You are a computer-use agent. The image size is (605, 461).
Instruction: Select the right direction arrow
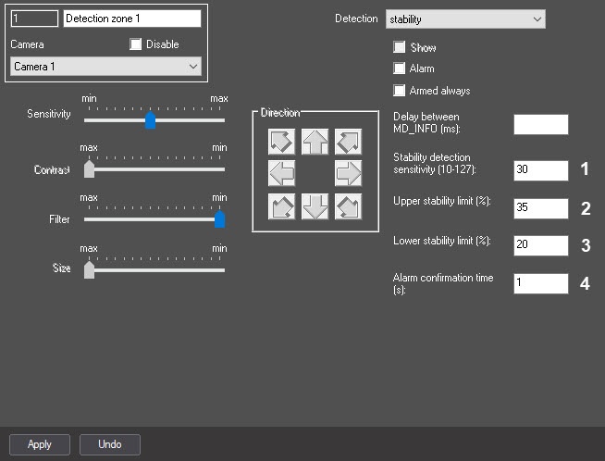coord(348,173)
